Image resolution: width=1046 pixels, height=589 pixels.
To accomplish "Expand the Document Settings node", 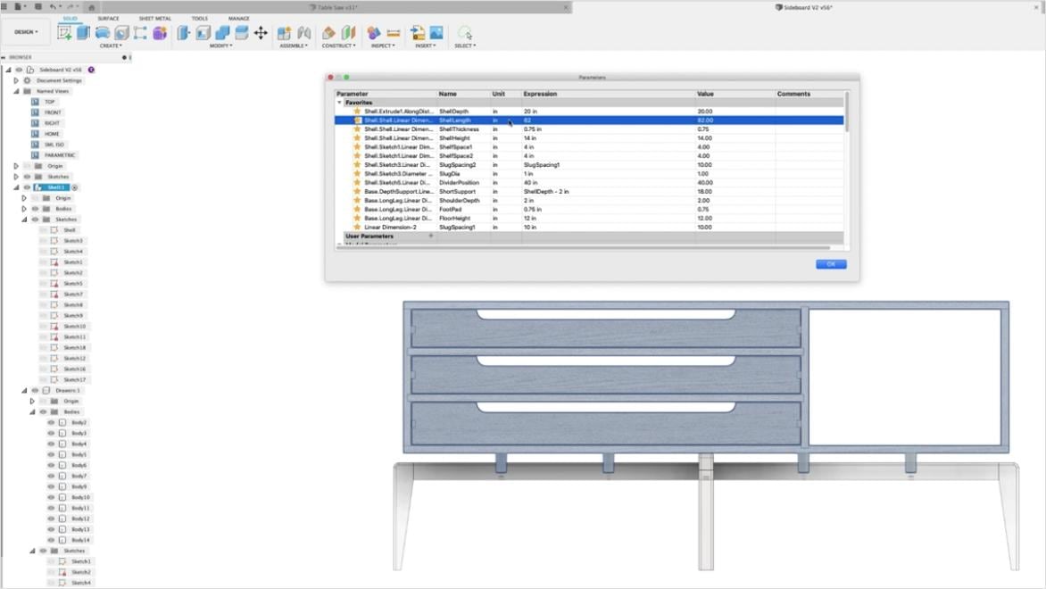I will [x=15, y=80].
